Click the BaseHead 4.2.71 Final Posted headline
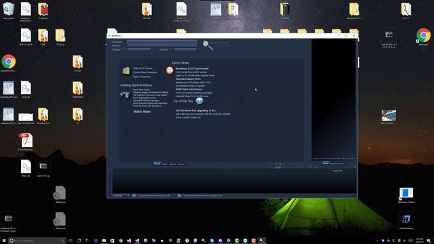The height and width of the screenshot is (244, 434). tap(192, 68)
